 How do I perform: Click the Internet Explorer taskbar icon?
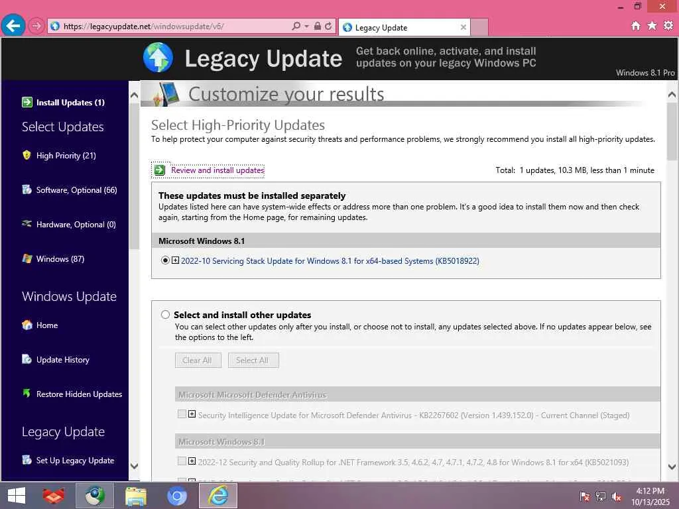click(218, 496)
